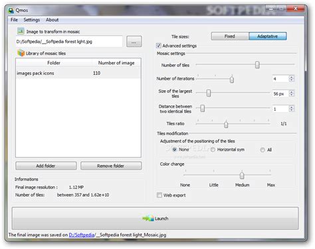Select the 'images pack icons' folder row

tap(78, 73)
